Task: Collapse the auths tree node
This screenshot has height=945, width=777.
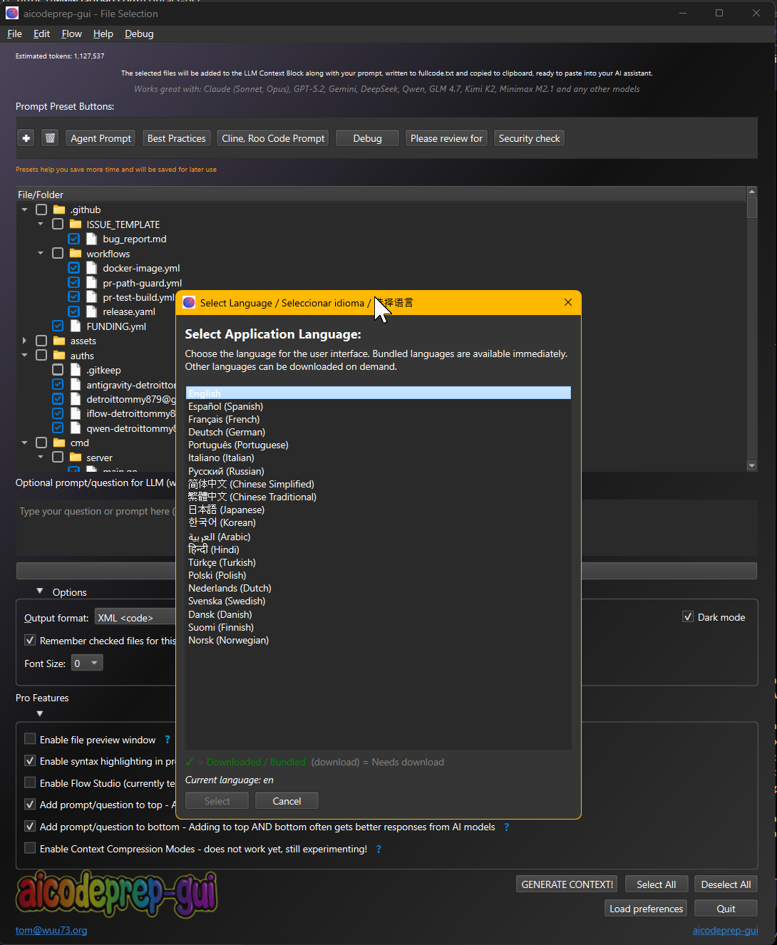Action: [25, 355]
